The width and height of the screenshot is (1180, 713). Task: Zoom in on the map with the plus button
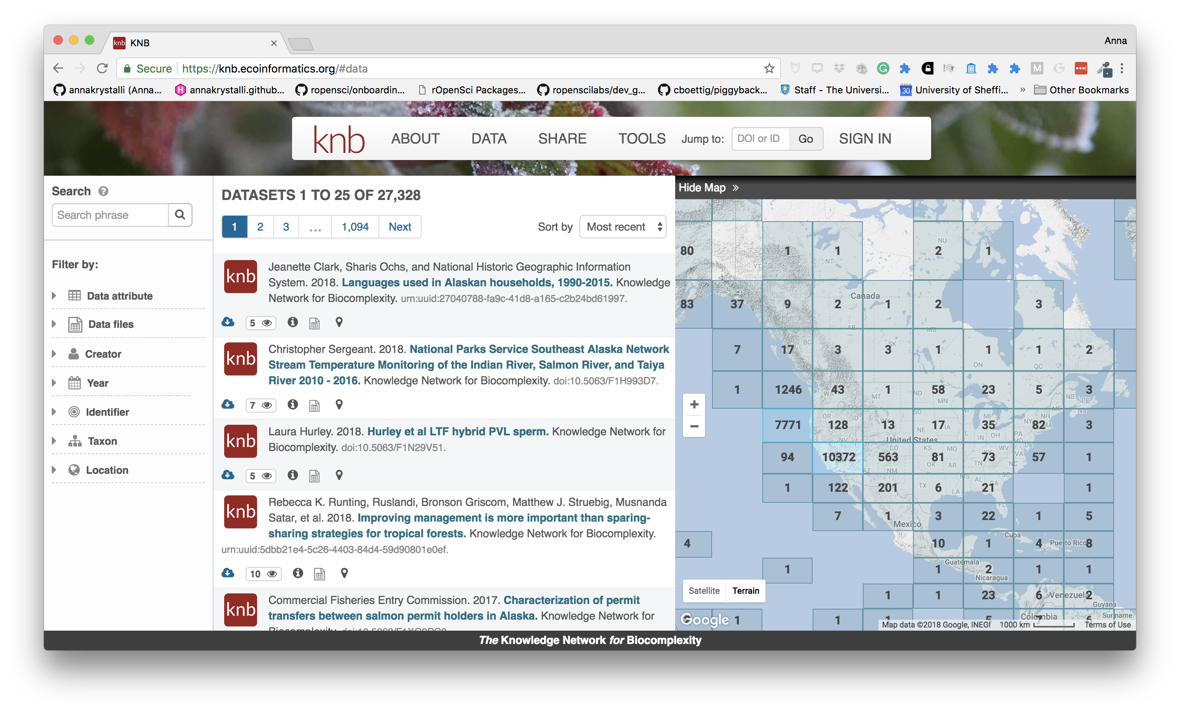[x=694, y=405]
